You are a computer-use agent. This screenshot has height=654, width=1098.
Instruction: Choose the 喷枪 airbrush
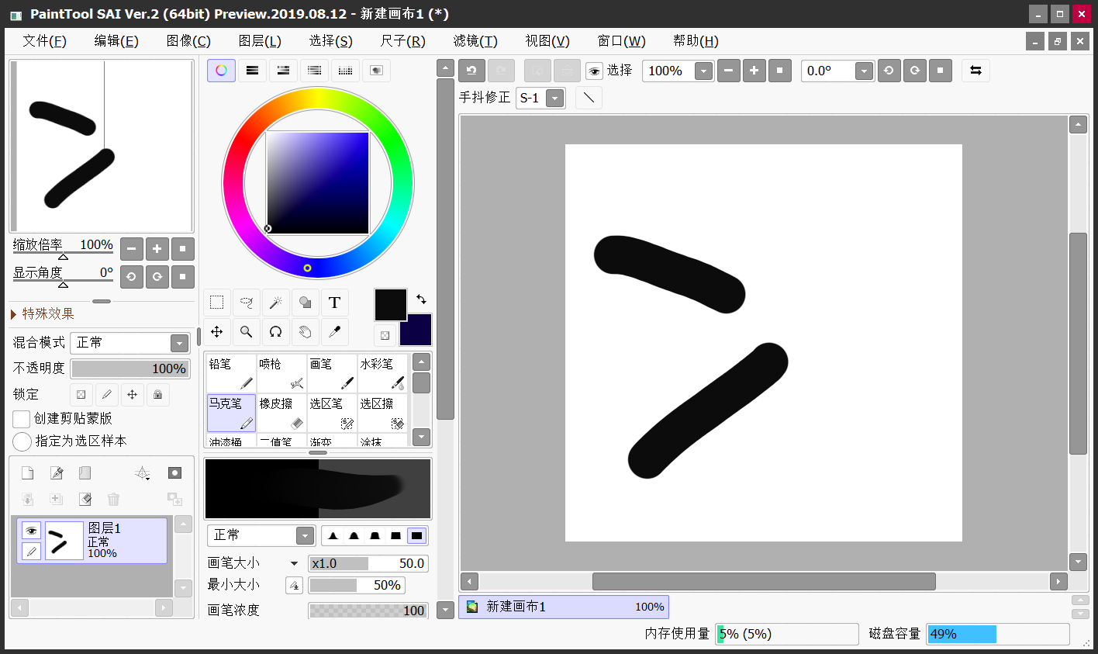[281, 374]
